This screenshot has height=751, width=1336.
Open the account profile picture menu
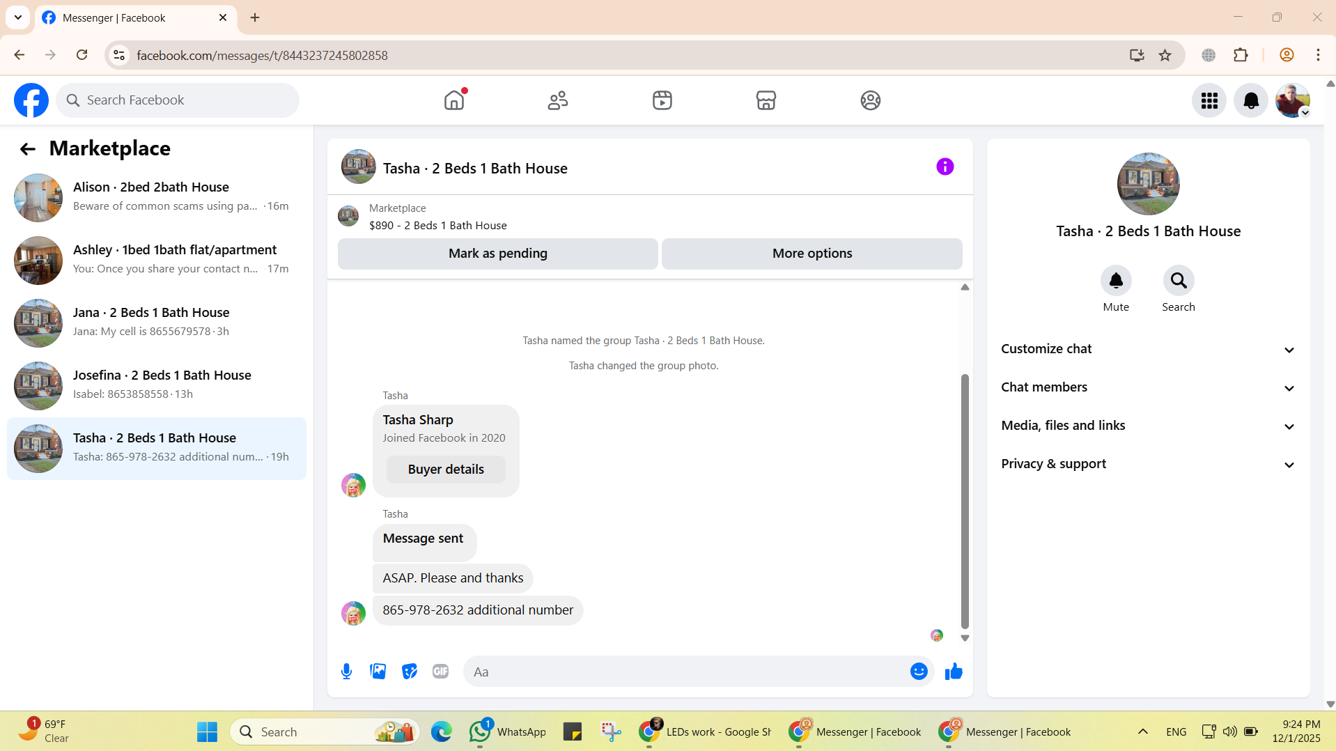click(x=1293, y=101)
